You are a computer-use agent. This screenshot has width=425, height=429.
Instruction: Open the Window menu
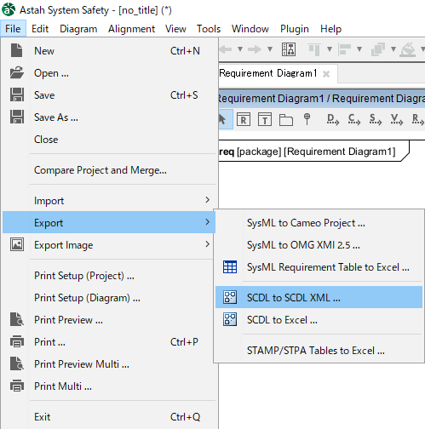point(250,29)
